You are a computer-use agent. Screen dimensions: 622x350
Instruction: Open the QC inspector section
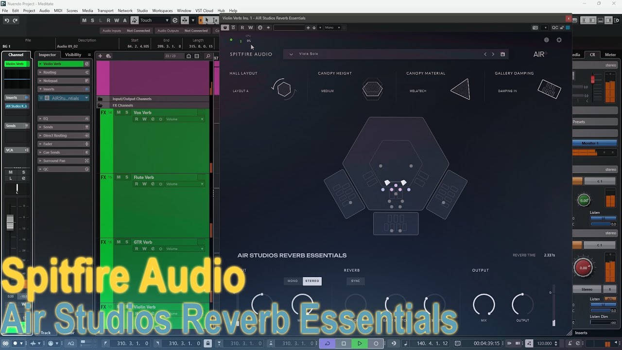click(x=64, y=169)
